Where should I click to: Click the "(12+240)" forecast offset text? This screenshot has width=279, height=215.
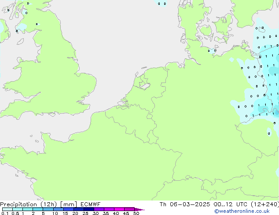(265, 204)
